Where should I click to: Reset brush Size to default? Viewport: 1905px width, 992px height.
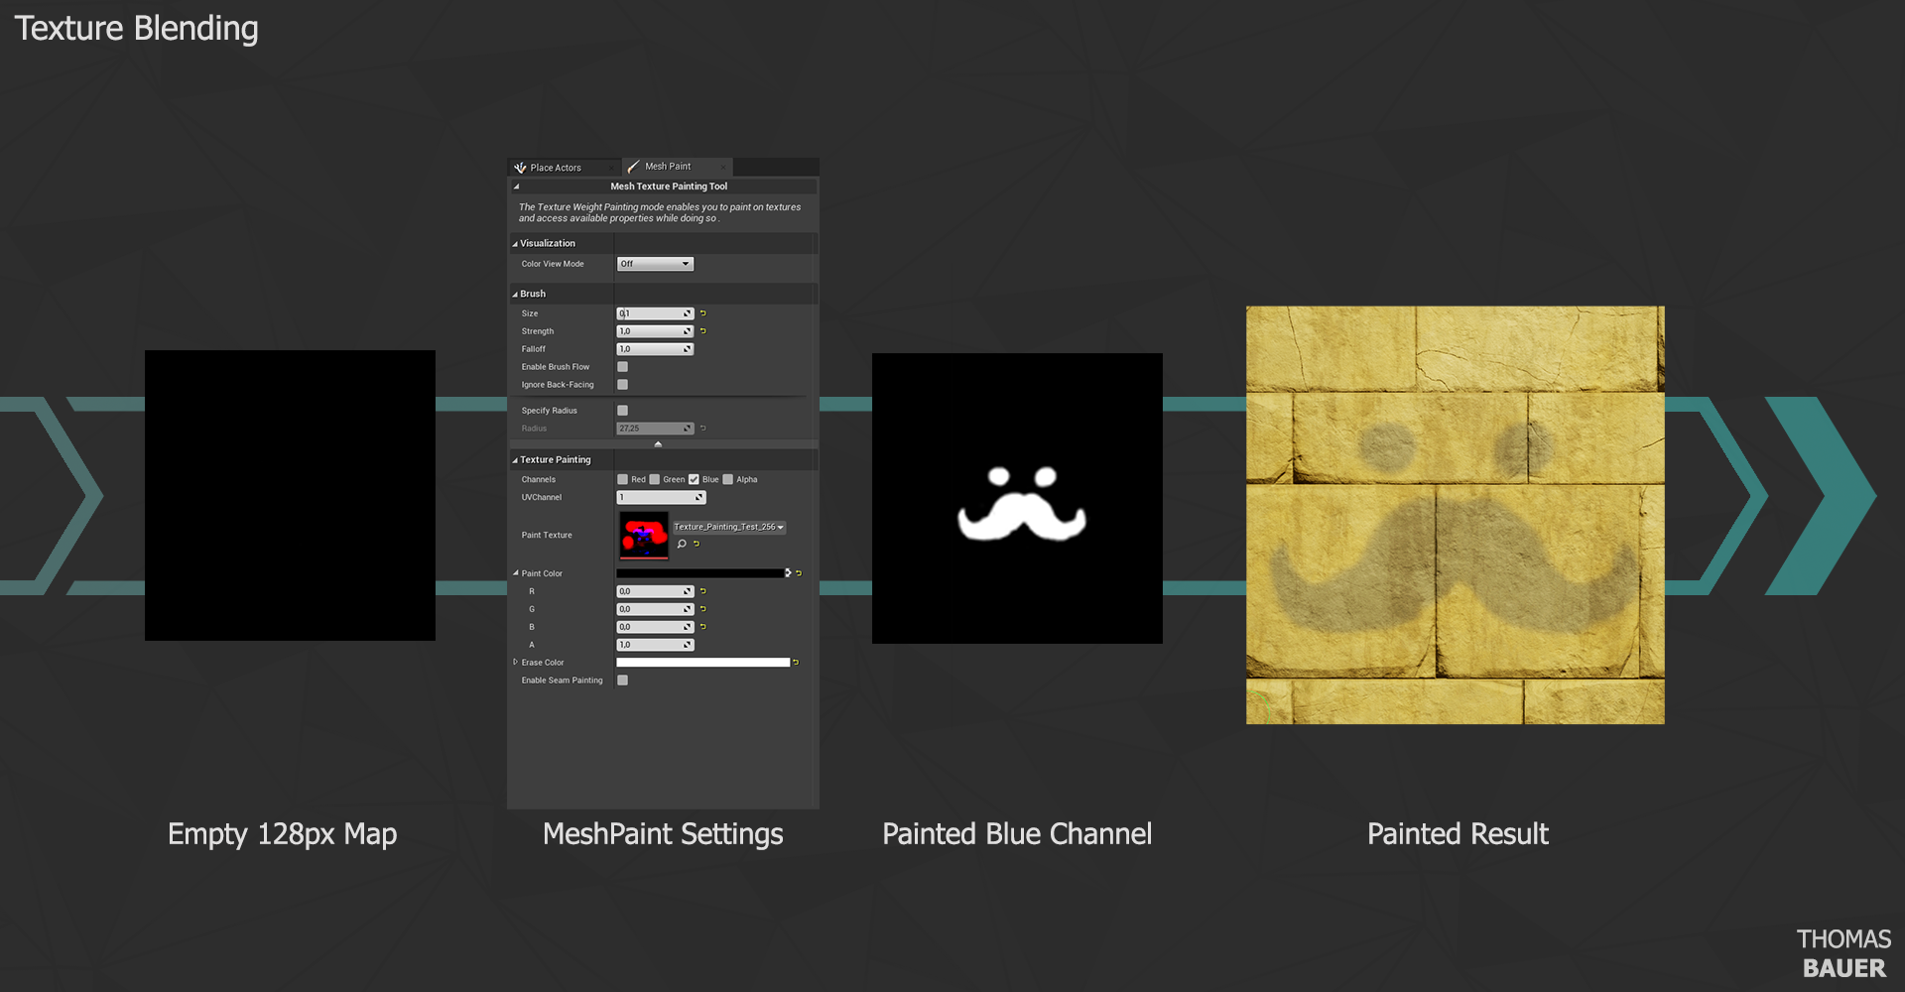[702, 313]
